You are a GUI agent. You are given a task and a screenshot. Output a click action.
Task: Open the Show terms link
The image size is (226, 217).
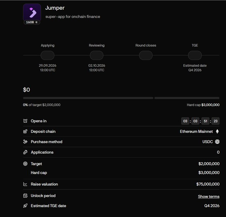tap(209, 196)
